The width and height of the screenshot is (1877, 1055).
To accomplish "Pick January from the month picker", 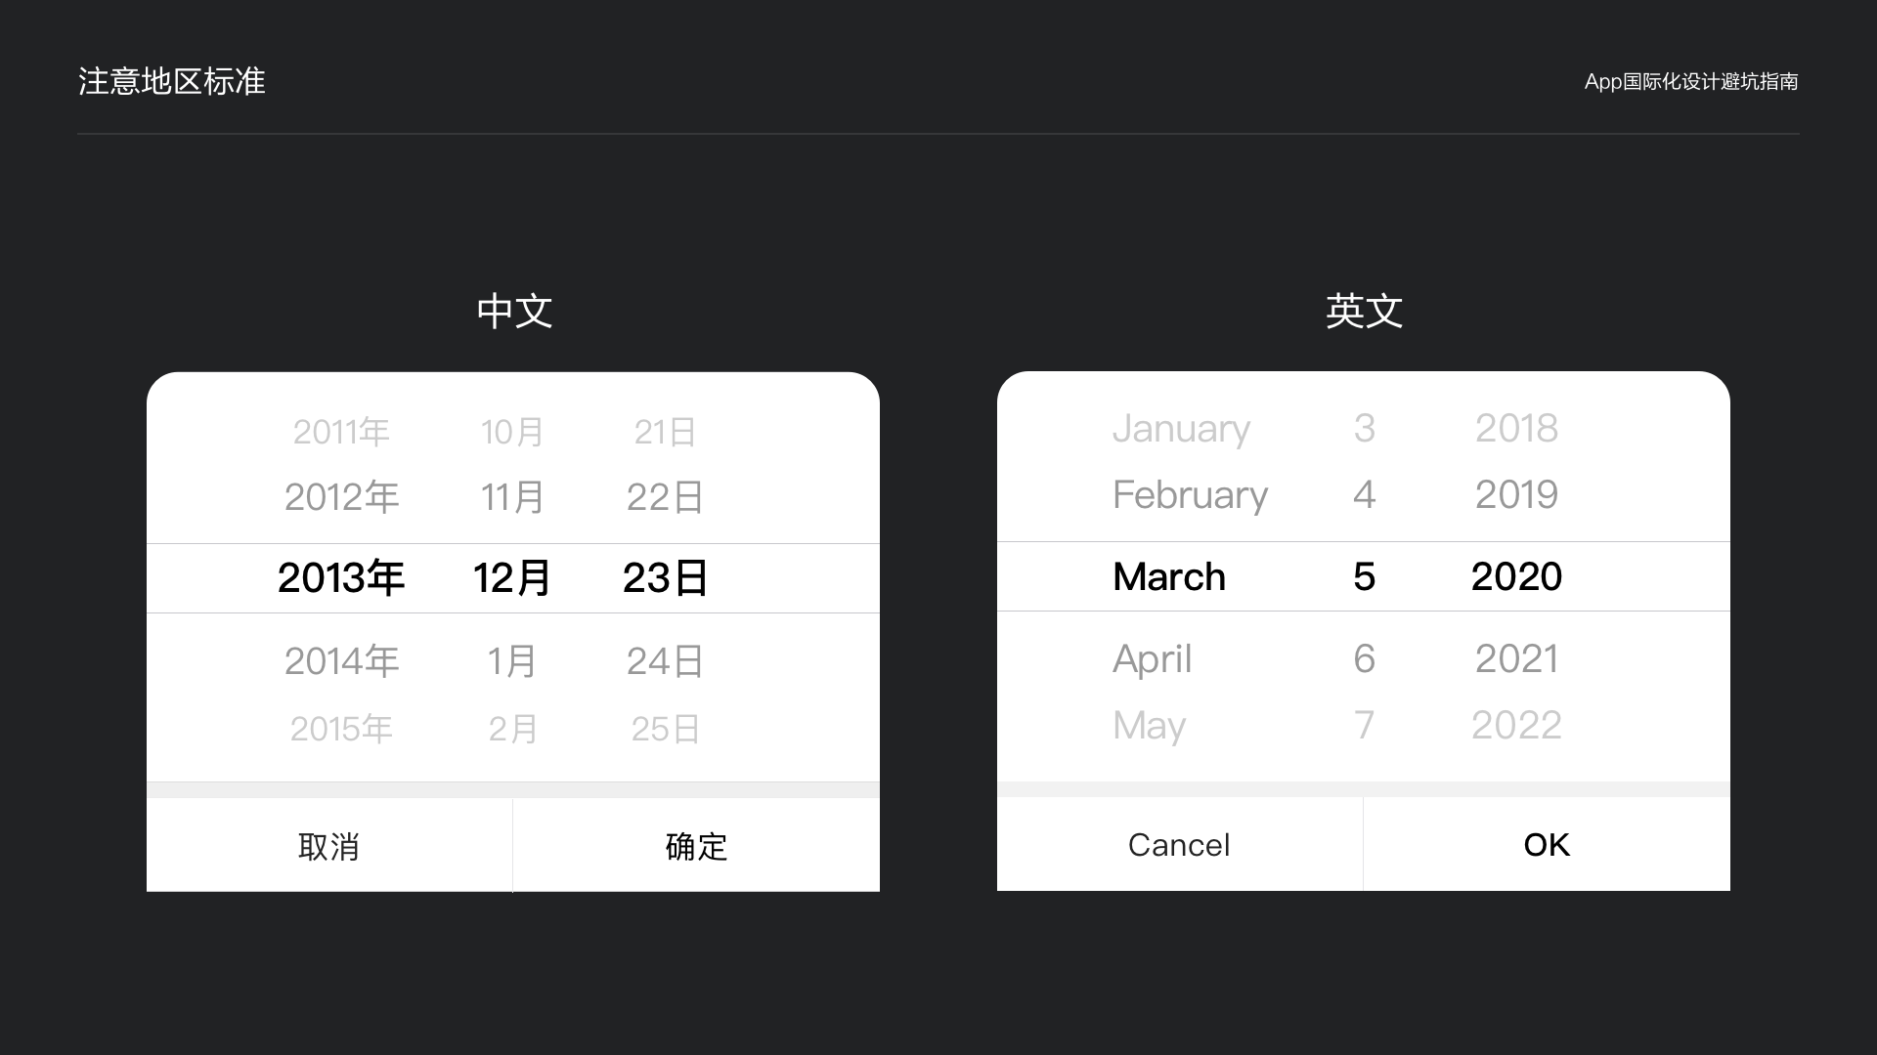I will click(x=1181, y=428).
